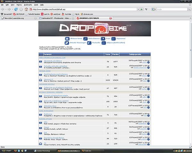Open the Edit menu
Screen dimensions: 192x153
(7, 5)
